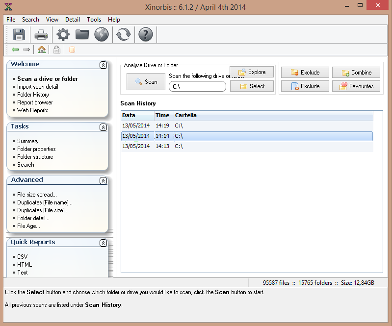The height and width of the screenshot is (326, 392).
Task: Open settings via the gear icon
Action: (63, 34)
